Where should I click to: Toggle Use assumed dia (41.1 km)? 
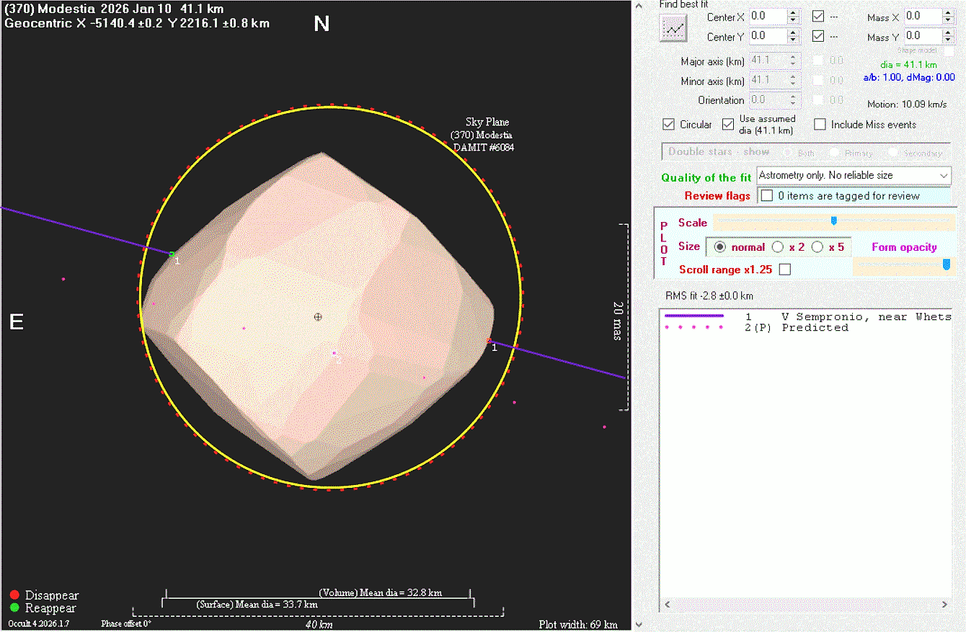coord(728,125)
